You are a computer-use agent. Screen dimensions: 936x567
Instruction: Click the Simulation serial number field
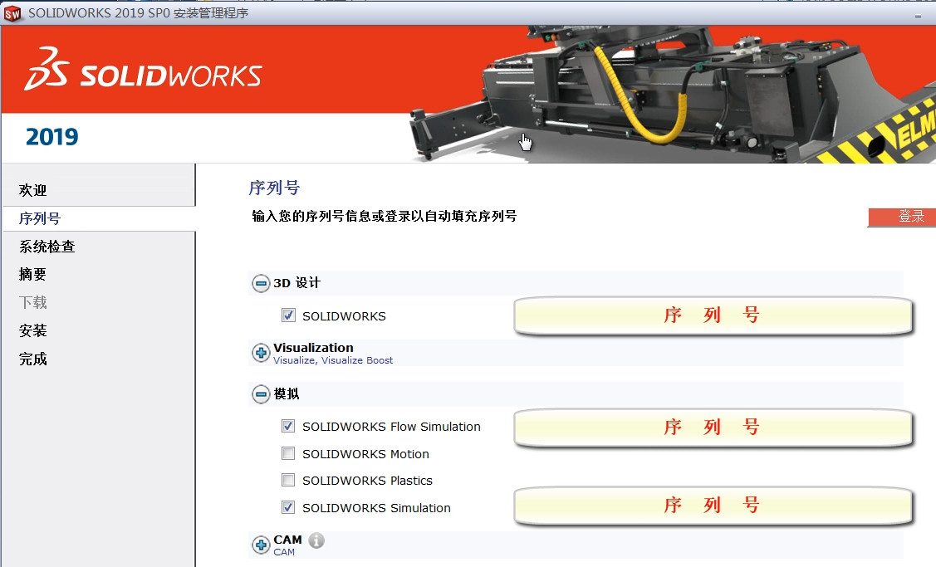coord(713,507)
